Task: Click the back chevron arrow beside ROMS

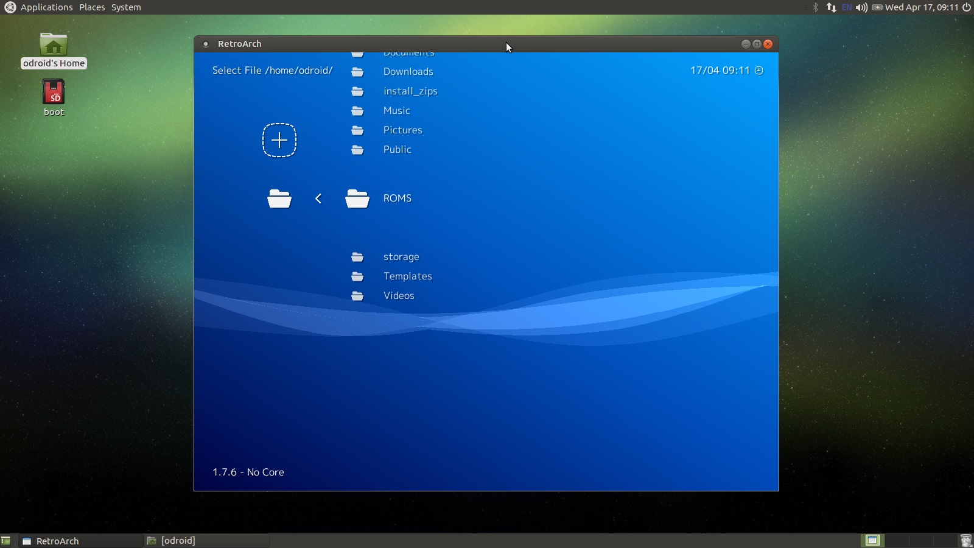Action: [x=318, y=198]
